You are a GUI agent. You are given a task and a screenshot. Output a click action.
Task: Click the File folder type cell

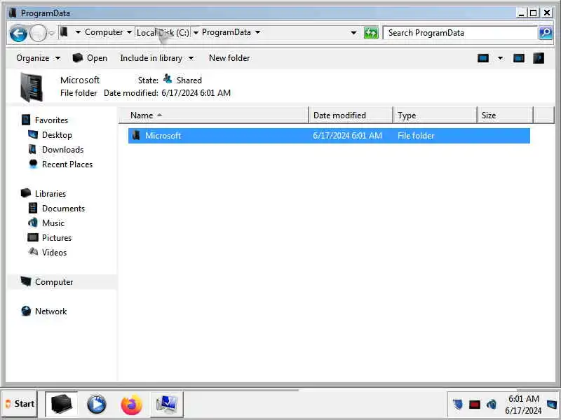[x=416, y=136]
